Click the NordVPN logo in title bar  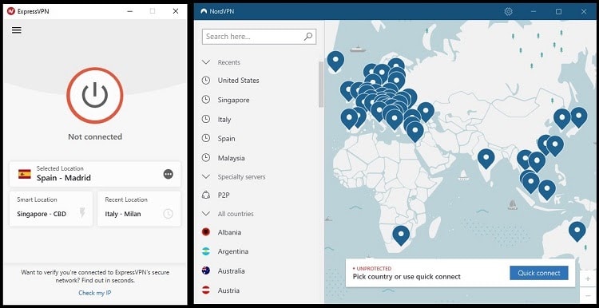click(204, 12)
